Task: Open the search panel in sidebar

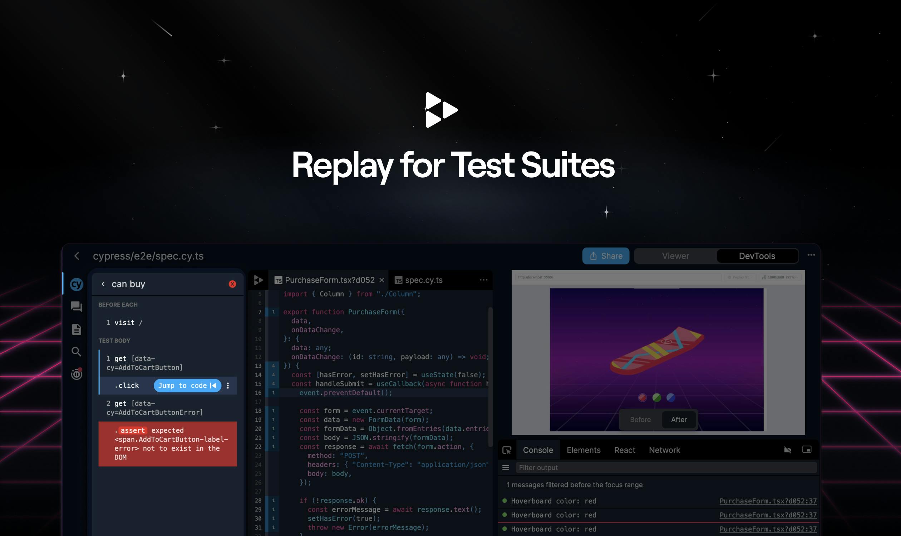Action: [x=76, y=352]
